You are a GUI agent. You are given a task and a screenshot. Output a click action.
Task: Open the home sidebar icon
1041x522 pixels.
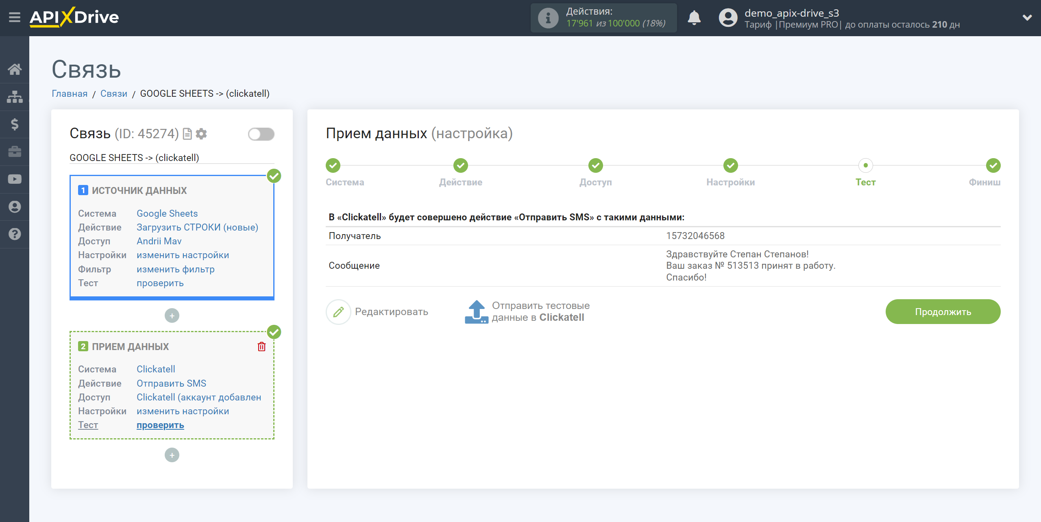[15, 69]
